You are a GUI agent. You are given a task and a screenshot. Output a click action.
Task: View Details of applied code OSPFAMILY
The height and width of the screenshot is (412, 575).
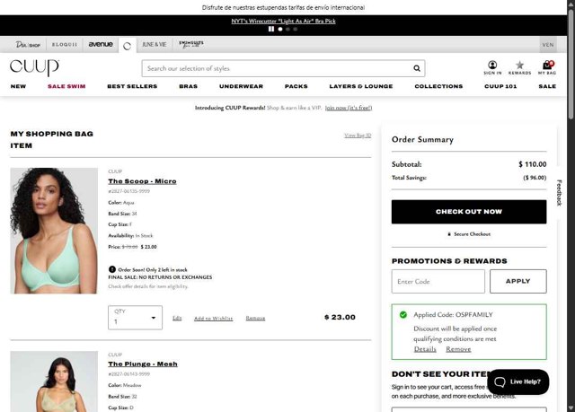tap(425, 349)
